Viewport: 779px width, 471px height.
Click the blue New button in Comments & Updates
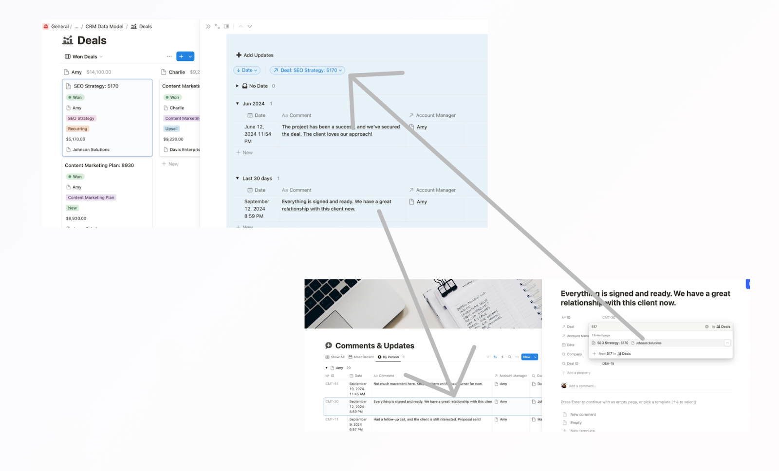pos(527,357)
